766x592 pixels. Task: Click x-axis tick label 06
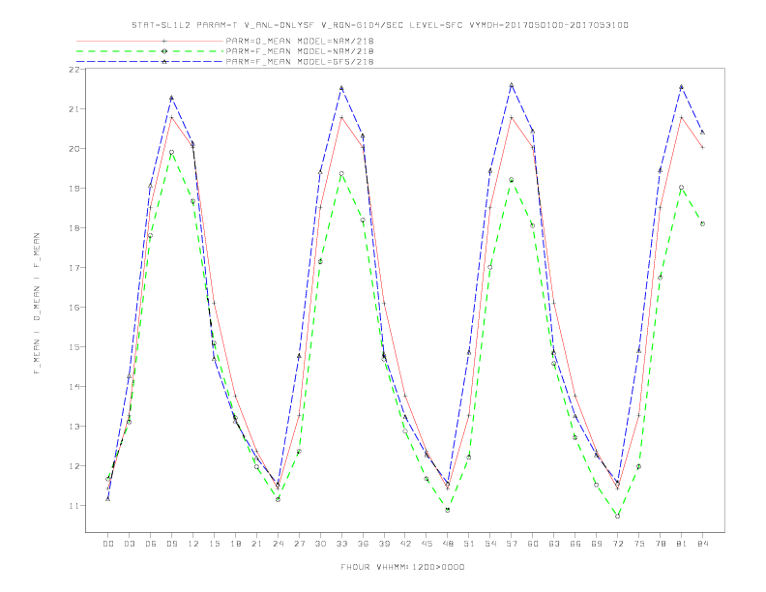point(151,544)
